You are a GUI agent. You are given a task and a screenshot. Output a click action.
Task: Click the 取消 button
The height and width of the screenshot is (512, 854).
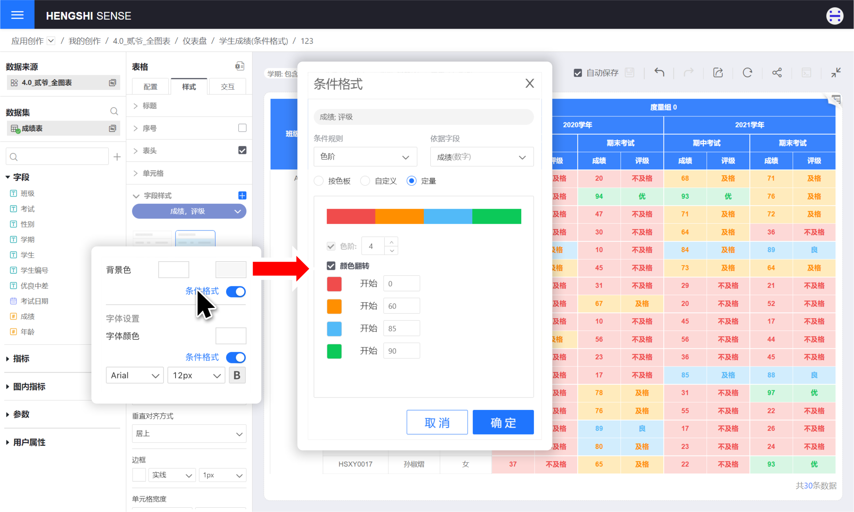437,422
